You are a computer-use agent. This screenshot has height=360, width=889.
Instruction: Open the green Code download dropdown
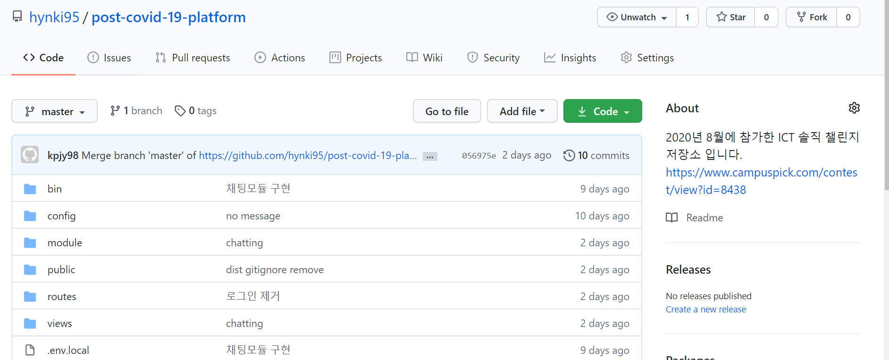tap(603, 111)
